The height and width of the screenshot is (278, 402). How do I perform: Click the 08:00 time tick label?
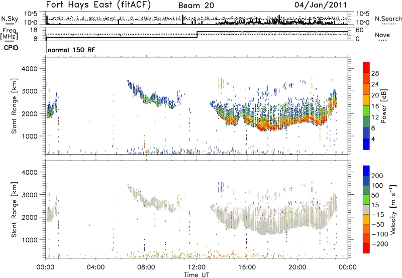point(146,267)
